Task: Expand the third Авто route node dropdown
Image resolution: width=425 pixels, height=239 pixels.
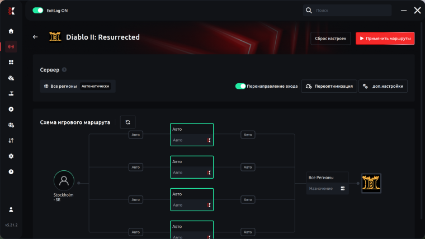Action: (x=192, y=205)
